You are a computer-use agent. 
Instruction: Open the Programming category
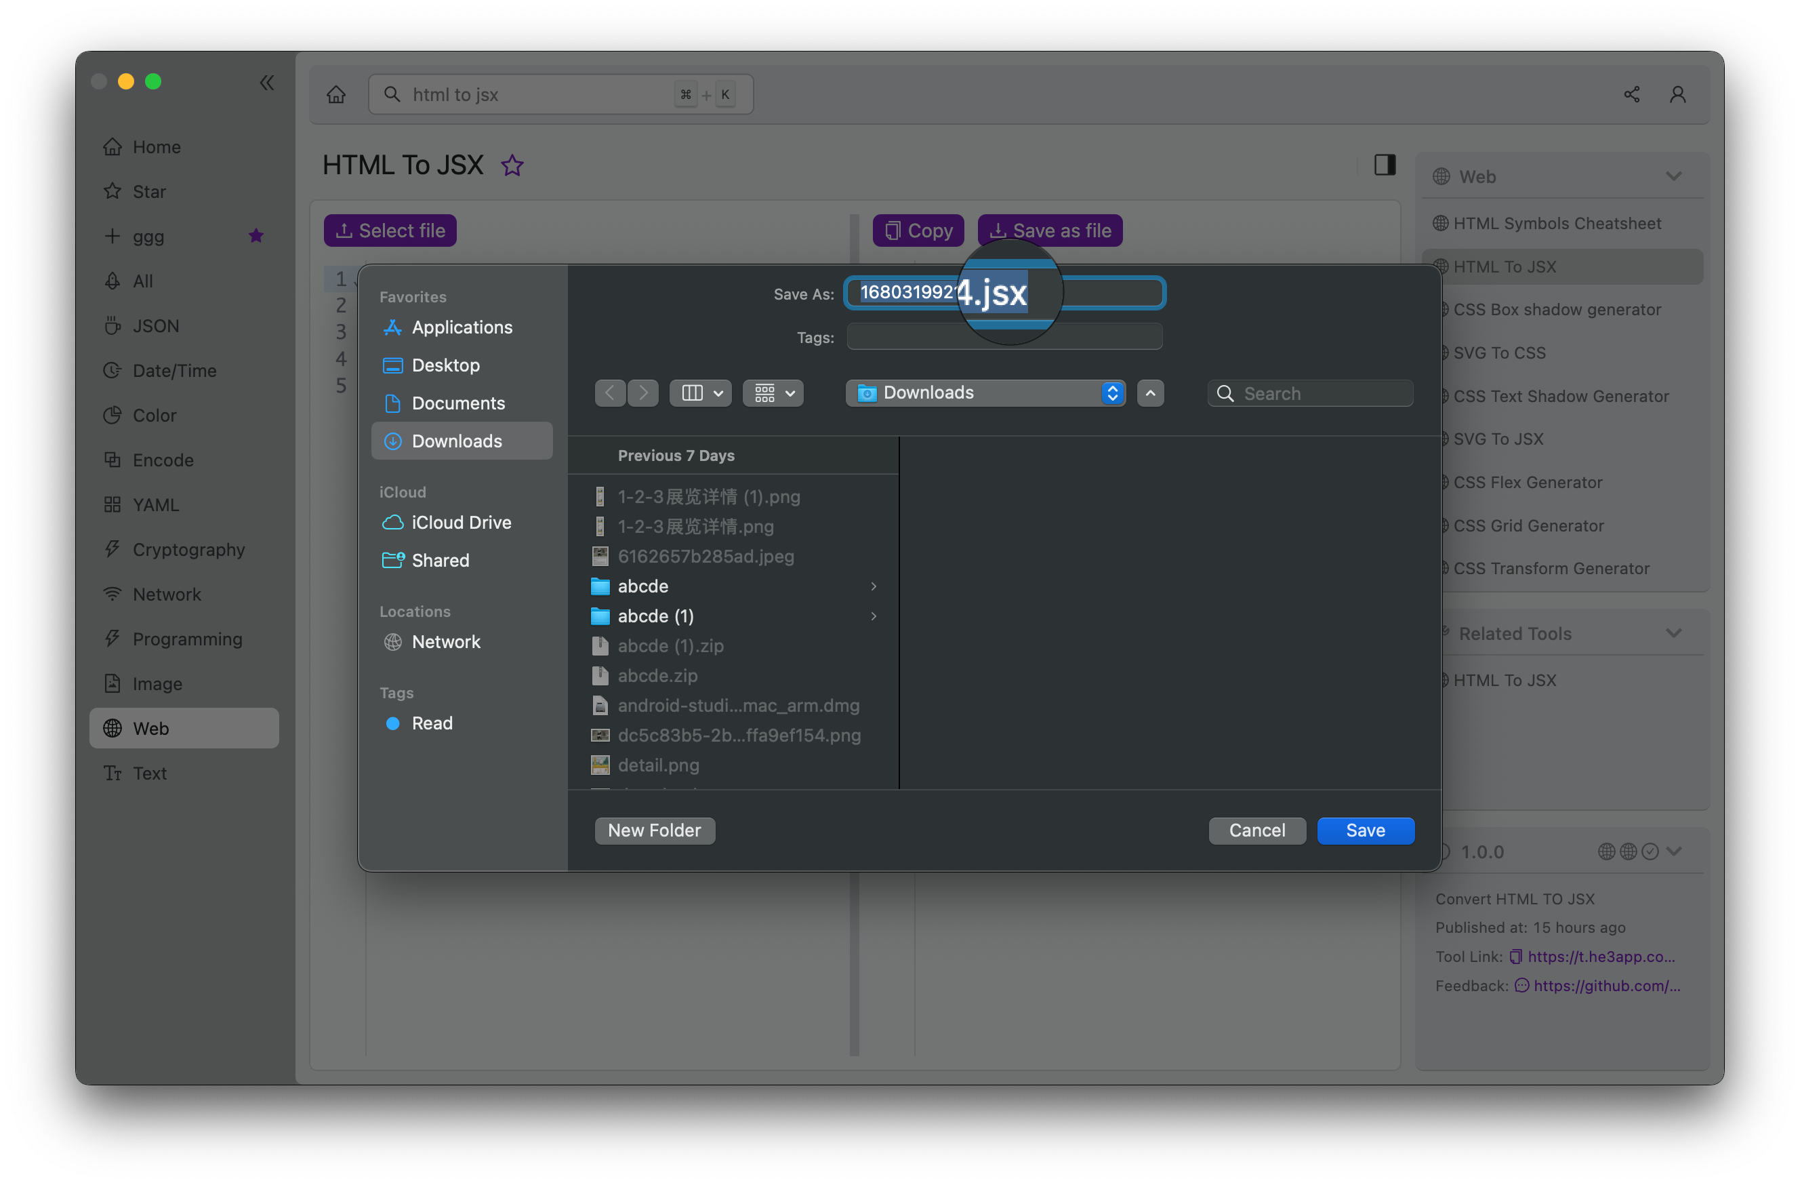(184, 639)
